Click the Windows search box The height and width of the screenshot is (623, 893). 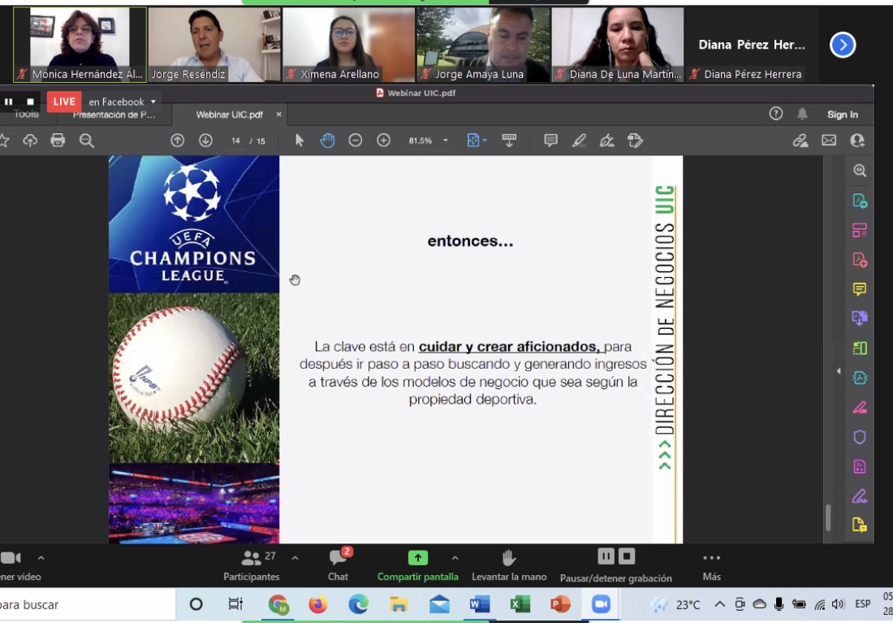88,605
